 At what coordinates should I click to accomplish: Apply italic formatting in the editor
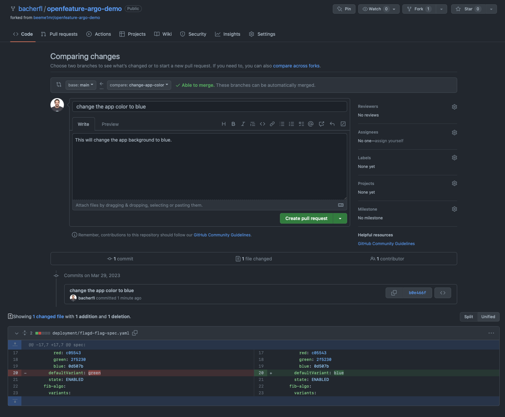(x=243, y=124)
